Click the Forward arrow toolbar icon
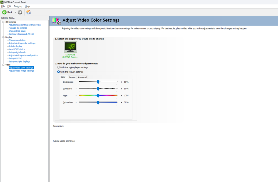The image size is (278, 182). point(20,12)
